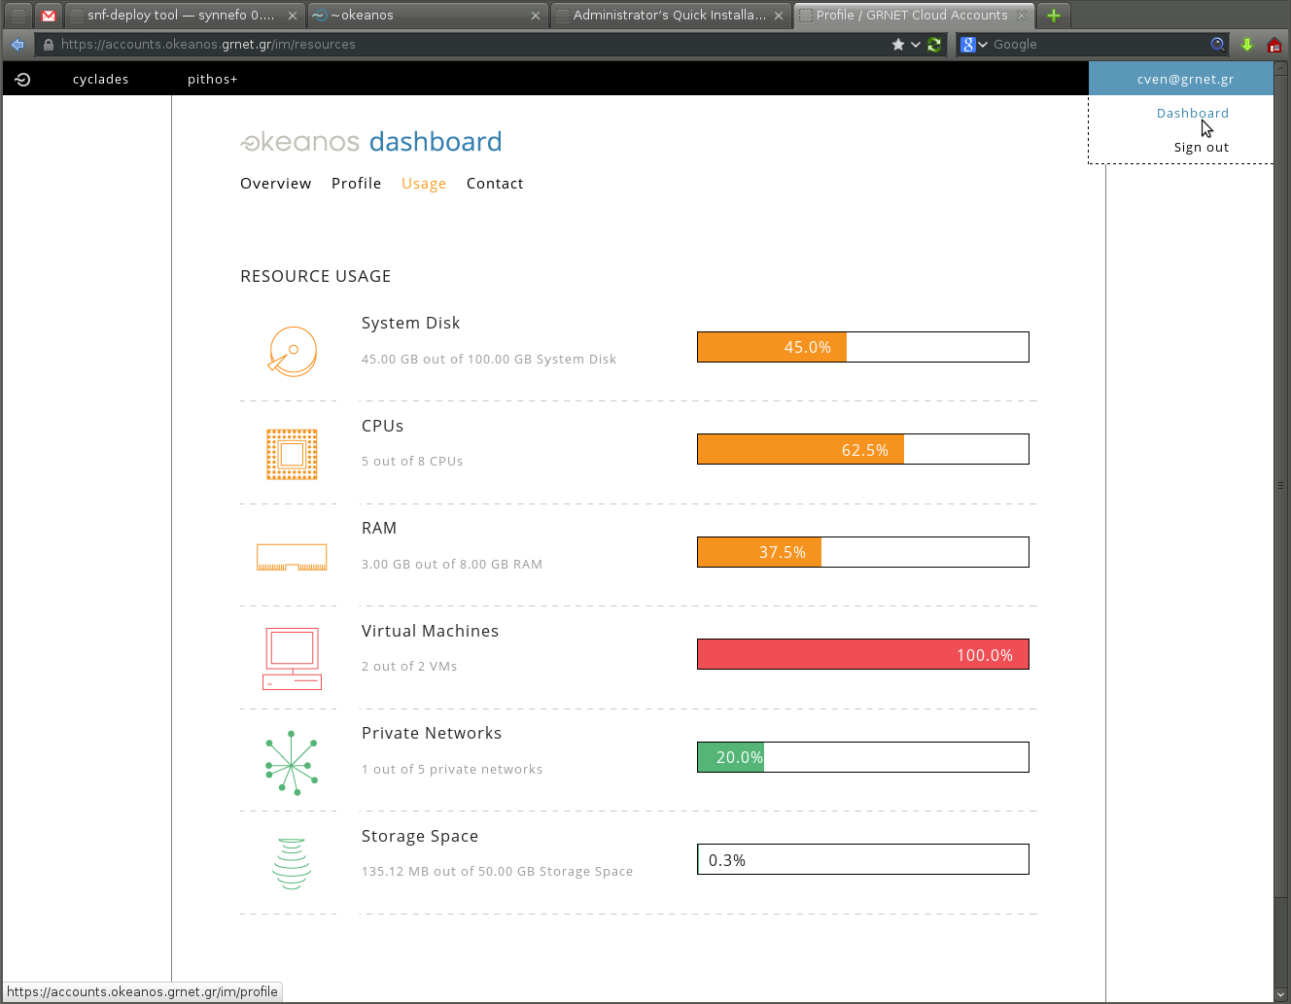1291x1004 pixels.
Task: Click the padlock icon in address bar
Action: [48, 44]
